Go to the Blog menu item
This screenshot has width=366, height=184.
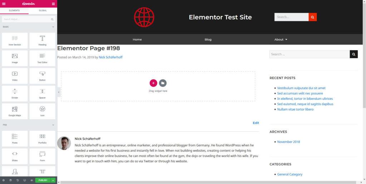(208, 39)
